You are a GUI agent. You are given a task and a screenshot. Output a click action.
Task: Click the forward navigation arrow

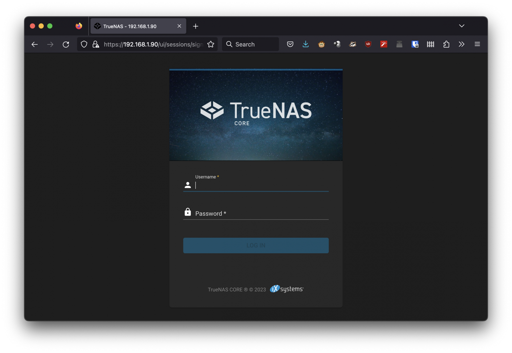tap(50, 44)
